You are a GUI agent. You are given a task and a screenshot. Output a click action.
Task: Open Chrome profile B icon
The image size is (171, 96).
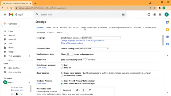tap(164, 8)
